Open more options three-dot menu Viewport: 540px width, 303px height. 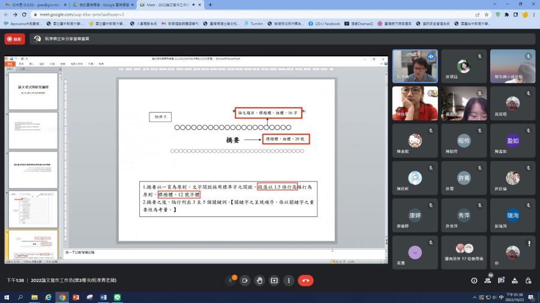coord(289,280)
